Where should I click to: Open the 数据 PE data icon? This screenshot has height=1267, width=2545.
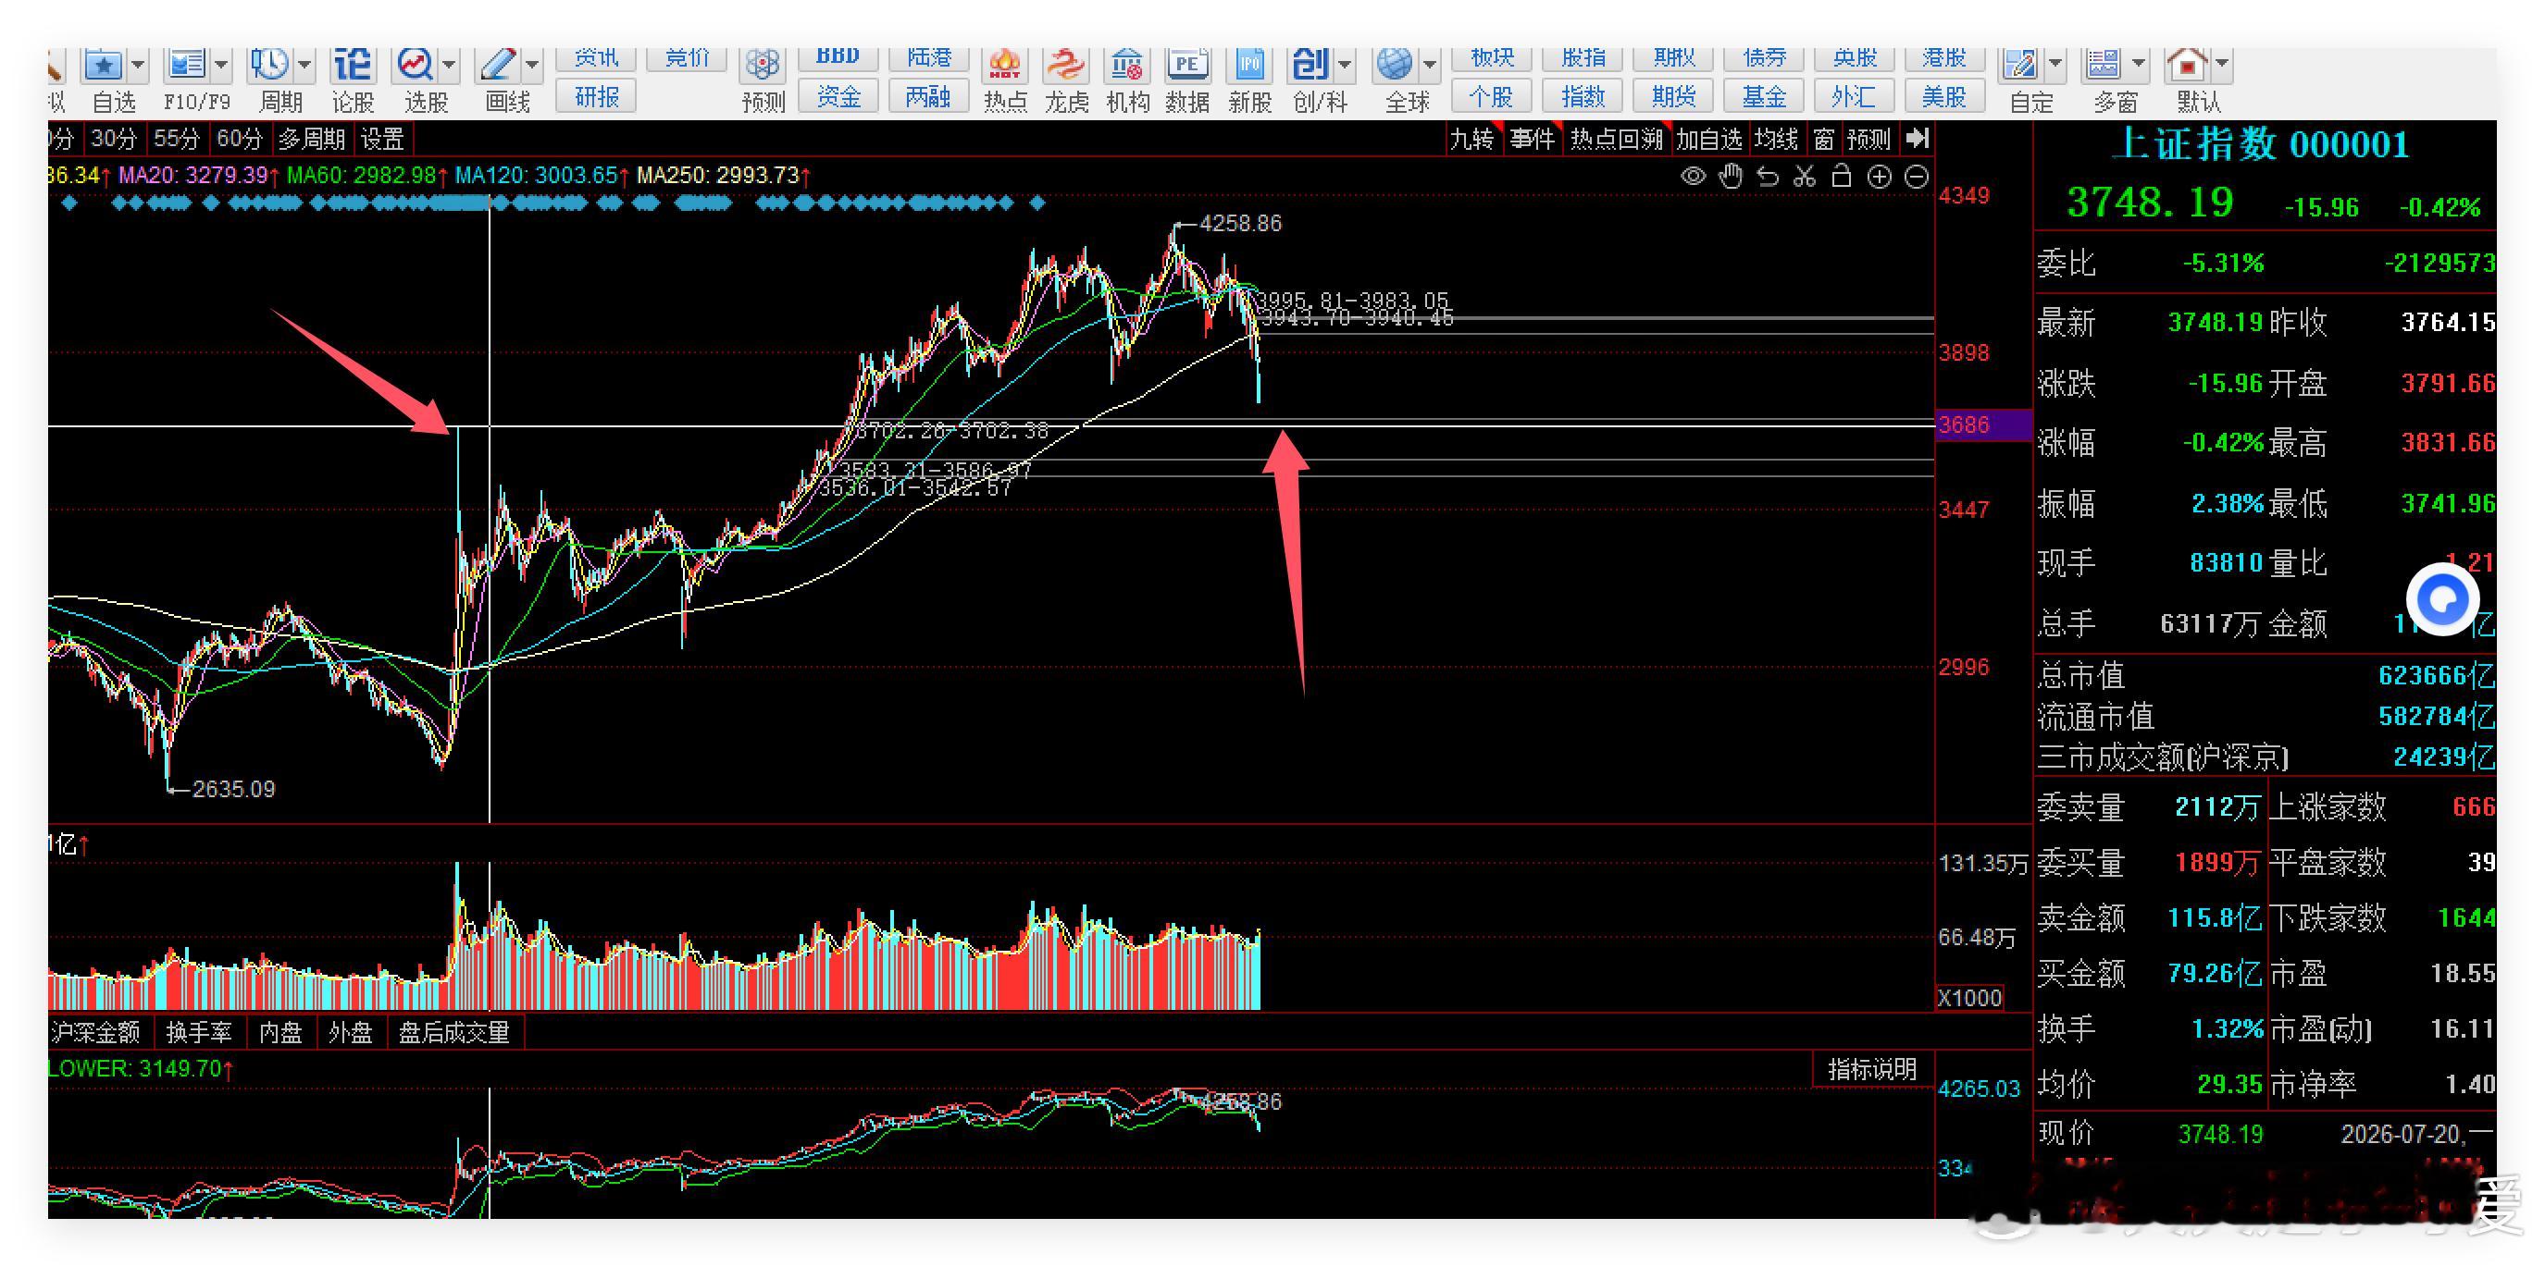click(1186, 67)
